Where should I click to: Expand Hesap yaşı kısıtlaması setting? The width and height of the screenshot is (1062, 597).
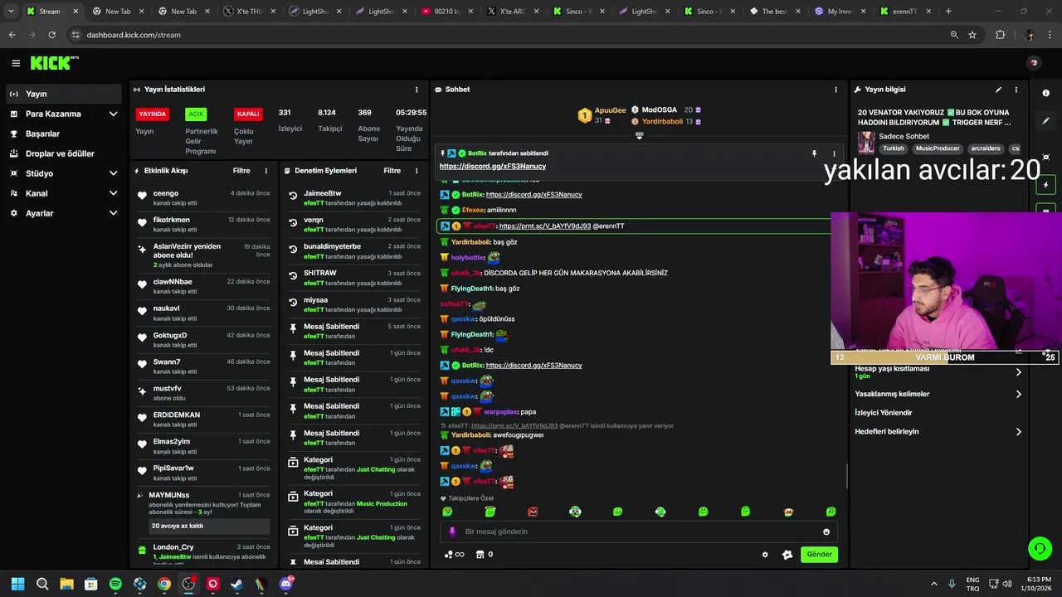point(938,371)
